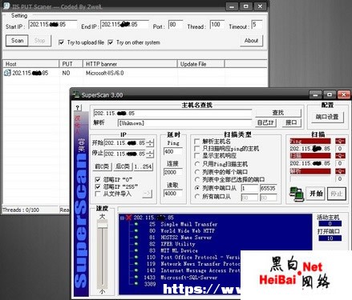Click the networked computers scan icon

296,194
